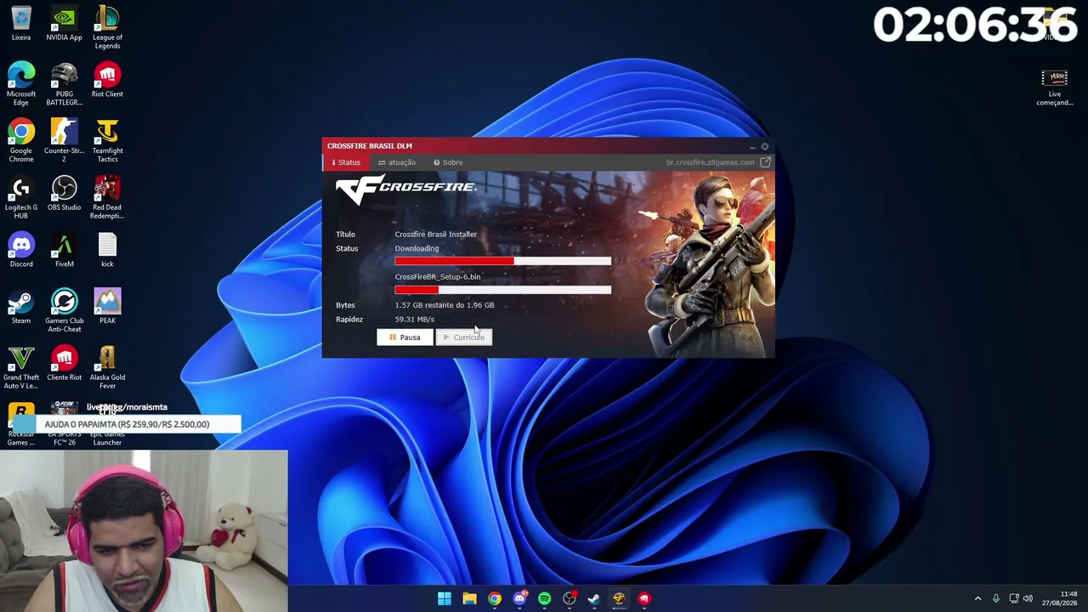Select the 'Crossfire Brasil Installer' title text
The height and width of the screenshot is (612, 1088).
(436, 235)
